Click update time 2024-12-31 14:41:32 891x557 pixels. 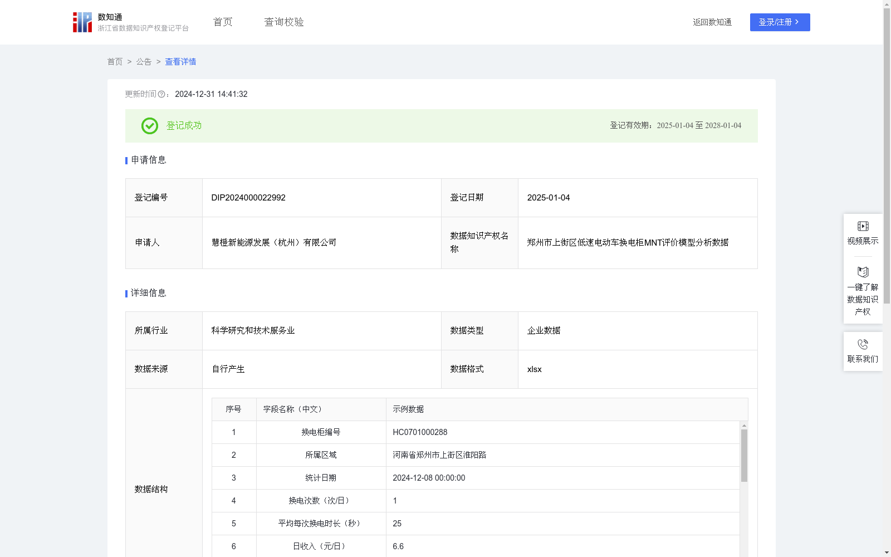pyautogui.click(x=211, y=95)
